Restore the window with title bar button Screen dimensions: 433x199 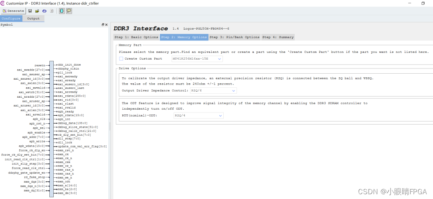423,3
